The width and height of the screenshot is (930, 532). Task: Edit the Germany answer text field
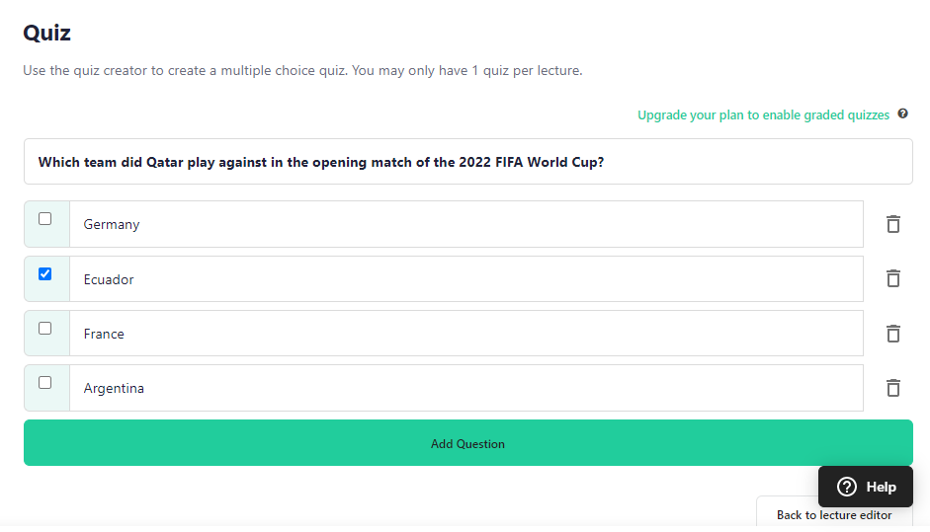(466, 224)
